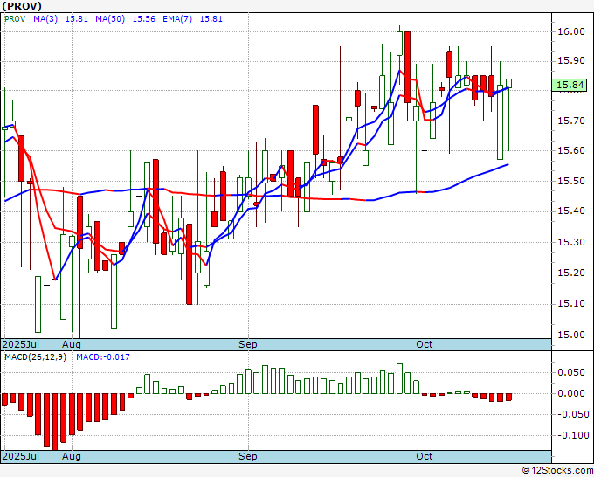Click Sep on the price chart date axis
Image resolution: width=594 pixels, height=477 pixels.
point(248,344)
